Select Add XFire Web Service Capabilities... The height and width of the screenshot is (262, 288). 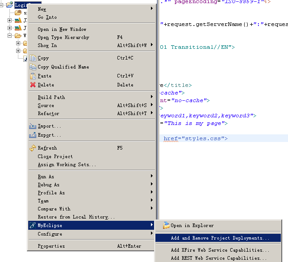tap(218, 250)
